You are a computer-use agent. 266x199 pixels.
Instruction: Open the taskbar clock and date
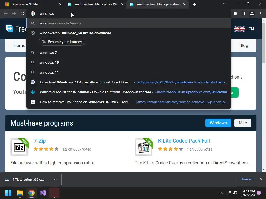tap(248, 193)
